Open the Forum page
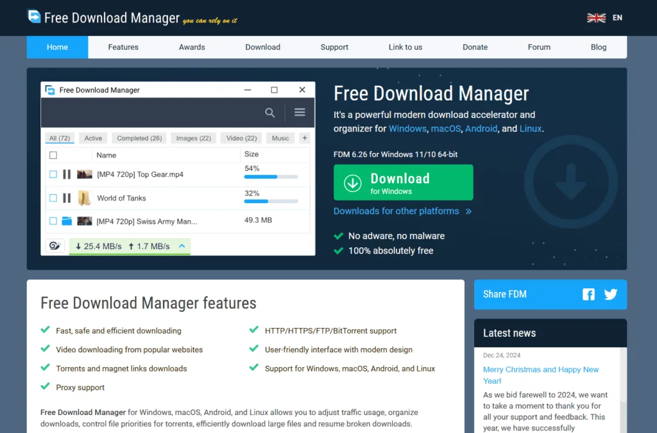The height and width of the screenshot is (433, 657). (x=539, y=47)
